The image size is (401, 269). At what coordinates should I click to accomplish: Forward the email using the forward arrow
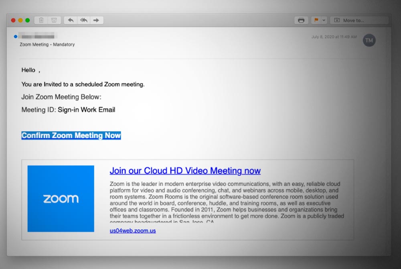[97, 20]
